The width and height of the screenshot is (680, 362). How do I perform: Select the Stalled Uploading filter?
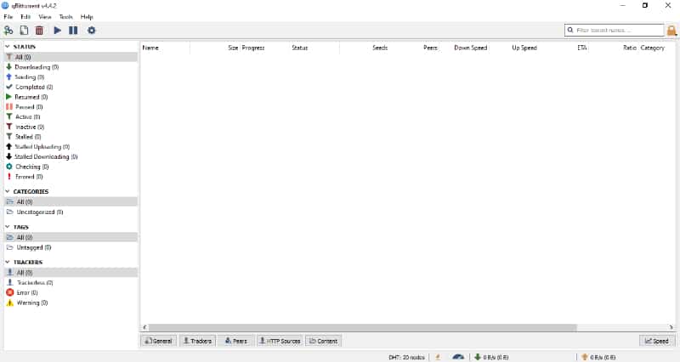pos(71,147)
